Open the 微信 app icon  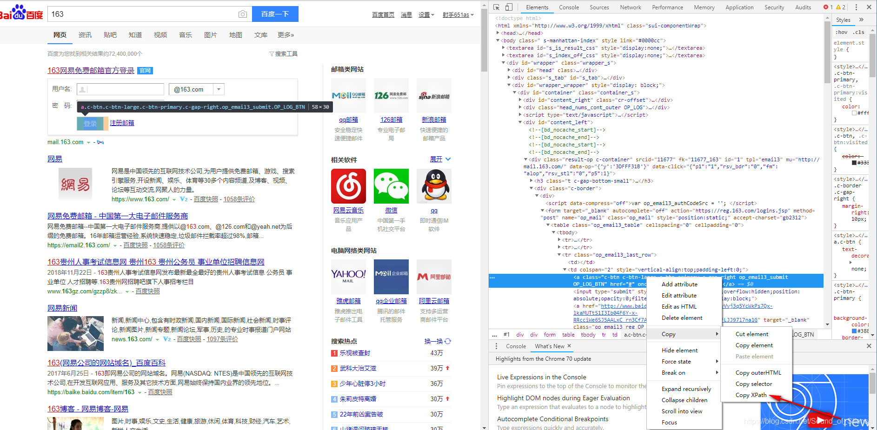click(391, 186)
